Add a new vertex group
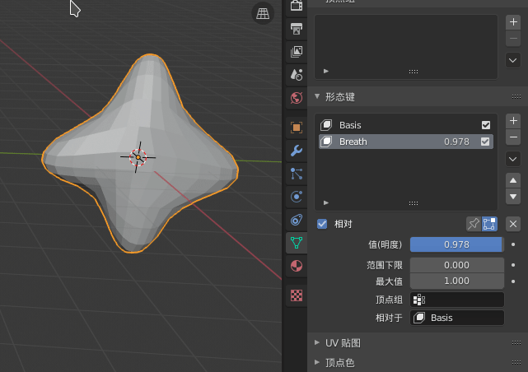Viewport: 528px width, 372px height. 513,22
